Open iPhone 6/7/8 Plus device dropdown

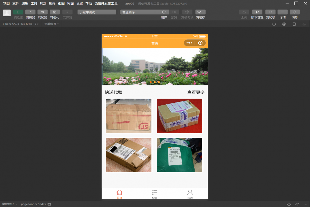coord(21,24)
